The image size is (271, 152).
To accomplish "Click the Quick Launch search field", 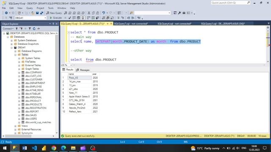I will coord(230,3).
